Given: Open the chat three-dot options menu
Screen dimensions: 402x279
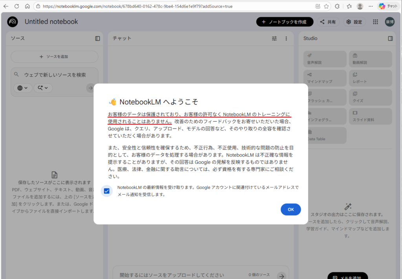Looking at the screenshot, I should pos(286,39).
